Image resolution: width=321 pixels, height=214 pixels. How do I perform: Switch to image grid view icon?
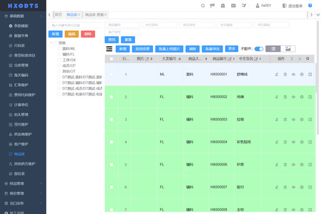coord(288,49)
